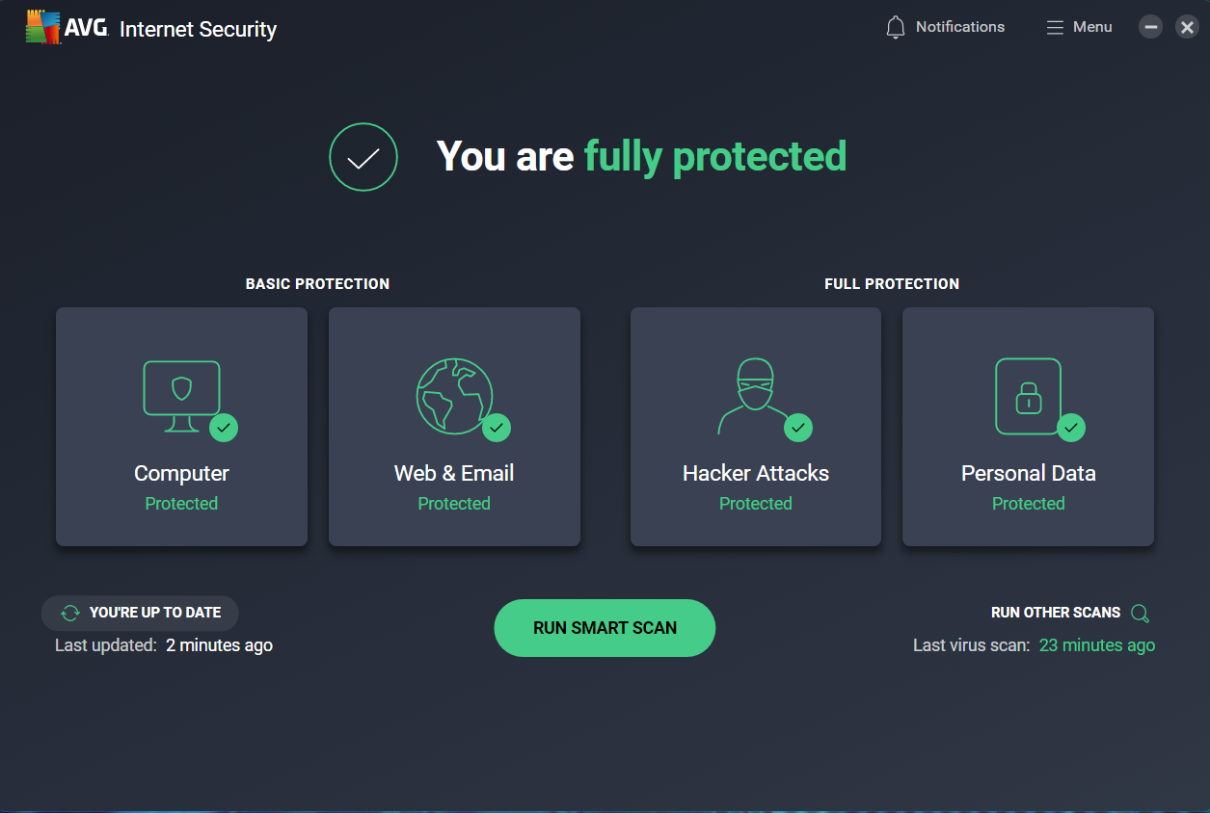
Task: Click the magnifier icon beside Run Other Scans
Action: tap(1140, 614)
